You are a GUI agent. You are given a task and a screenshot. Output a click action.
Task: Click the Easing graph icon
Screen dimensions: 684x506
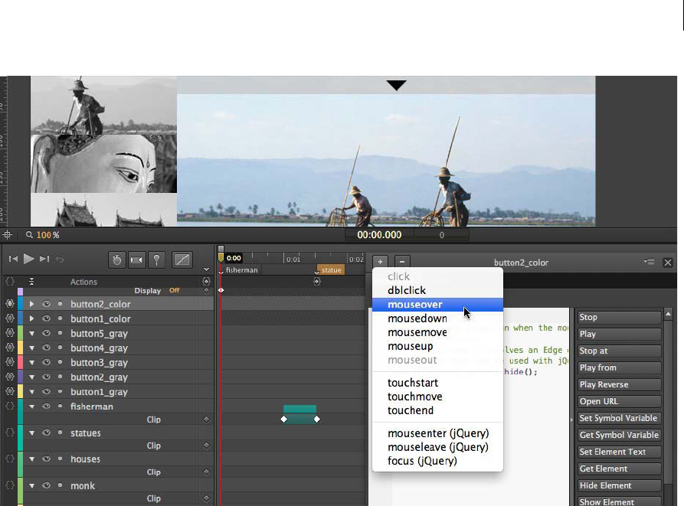[182, 260]
